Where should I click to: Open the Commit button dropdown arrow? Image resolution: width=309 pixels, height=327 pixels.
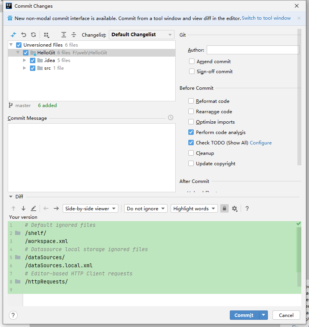(263, 315)
